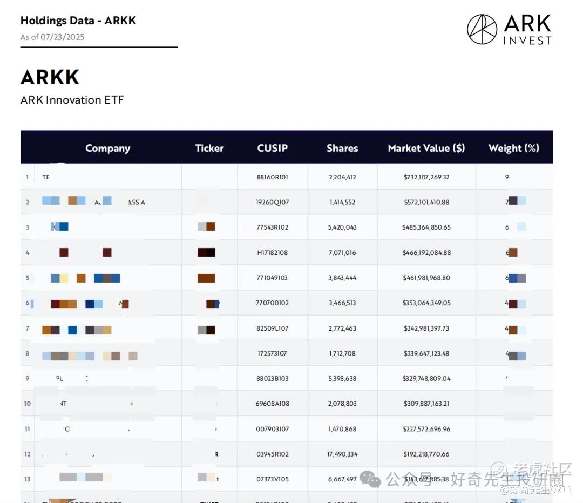
Task: Click the Market Value ($) column header
Action: point(426,148)
